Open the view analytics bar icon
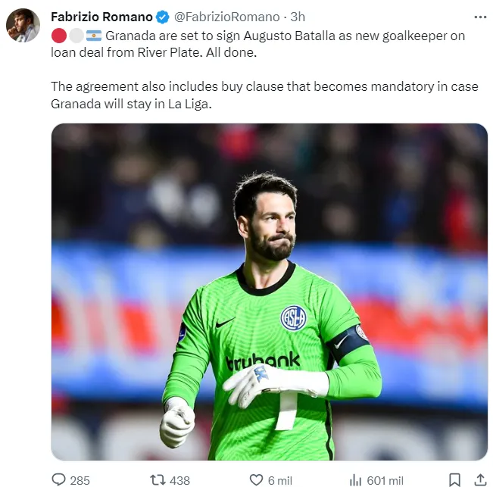 click(x=356, y=480)
